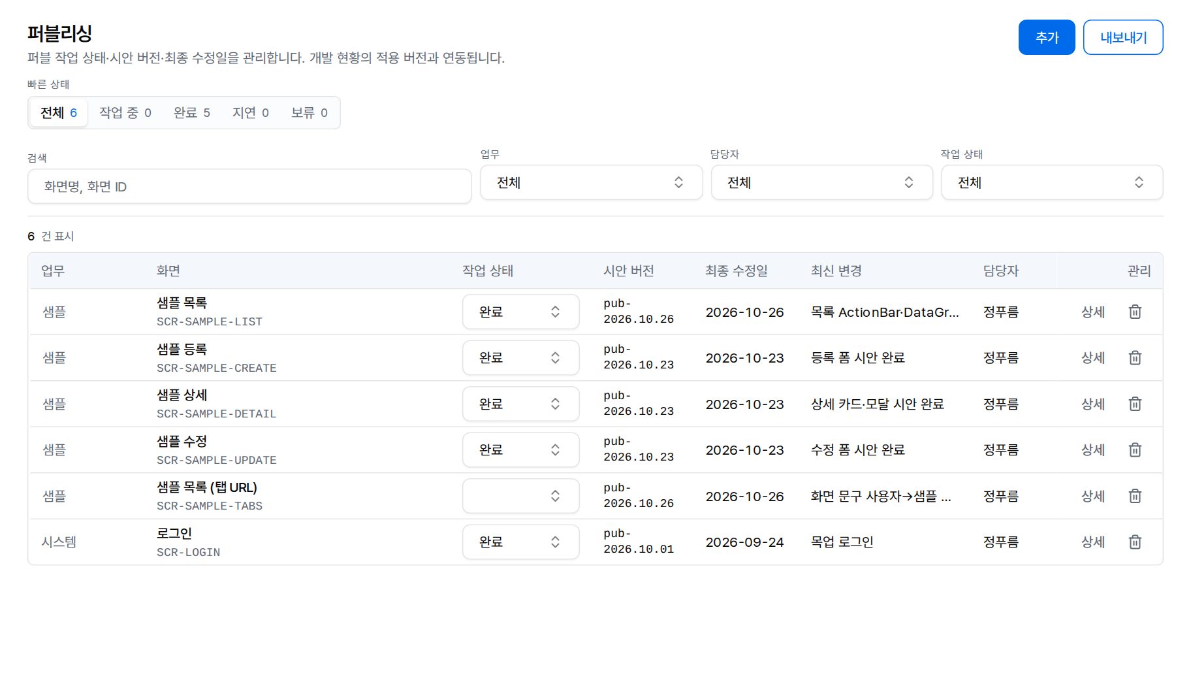Focus the 화면명, 화면 ID search field
1191x686 pixels.
249,186
